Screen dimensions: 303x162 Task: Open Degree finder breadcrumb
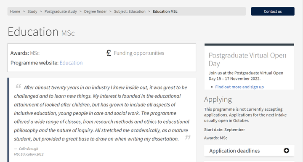(x=96, y=11)
